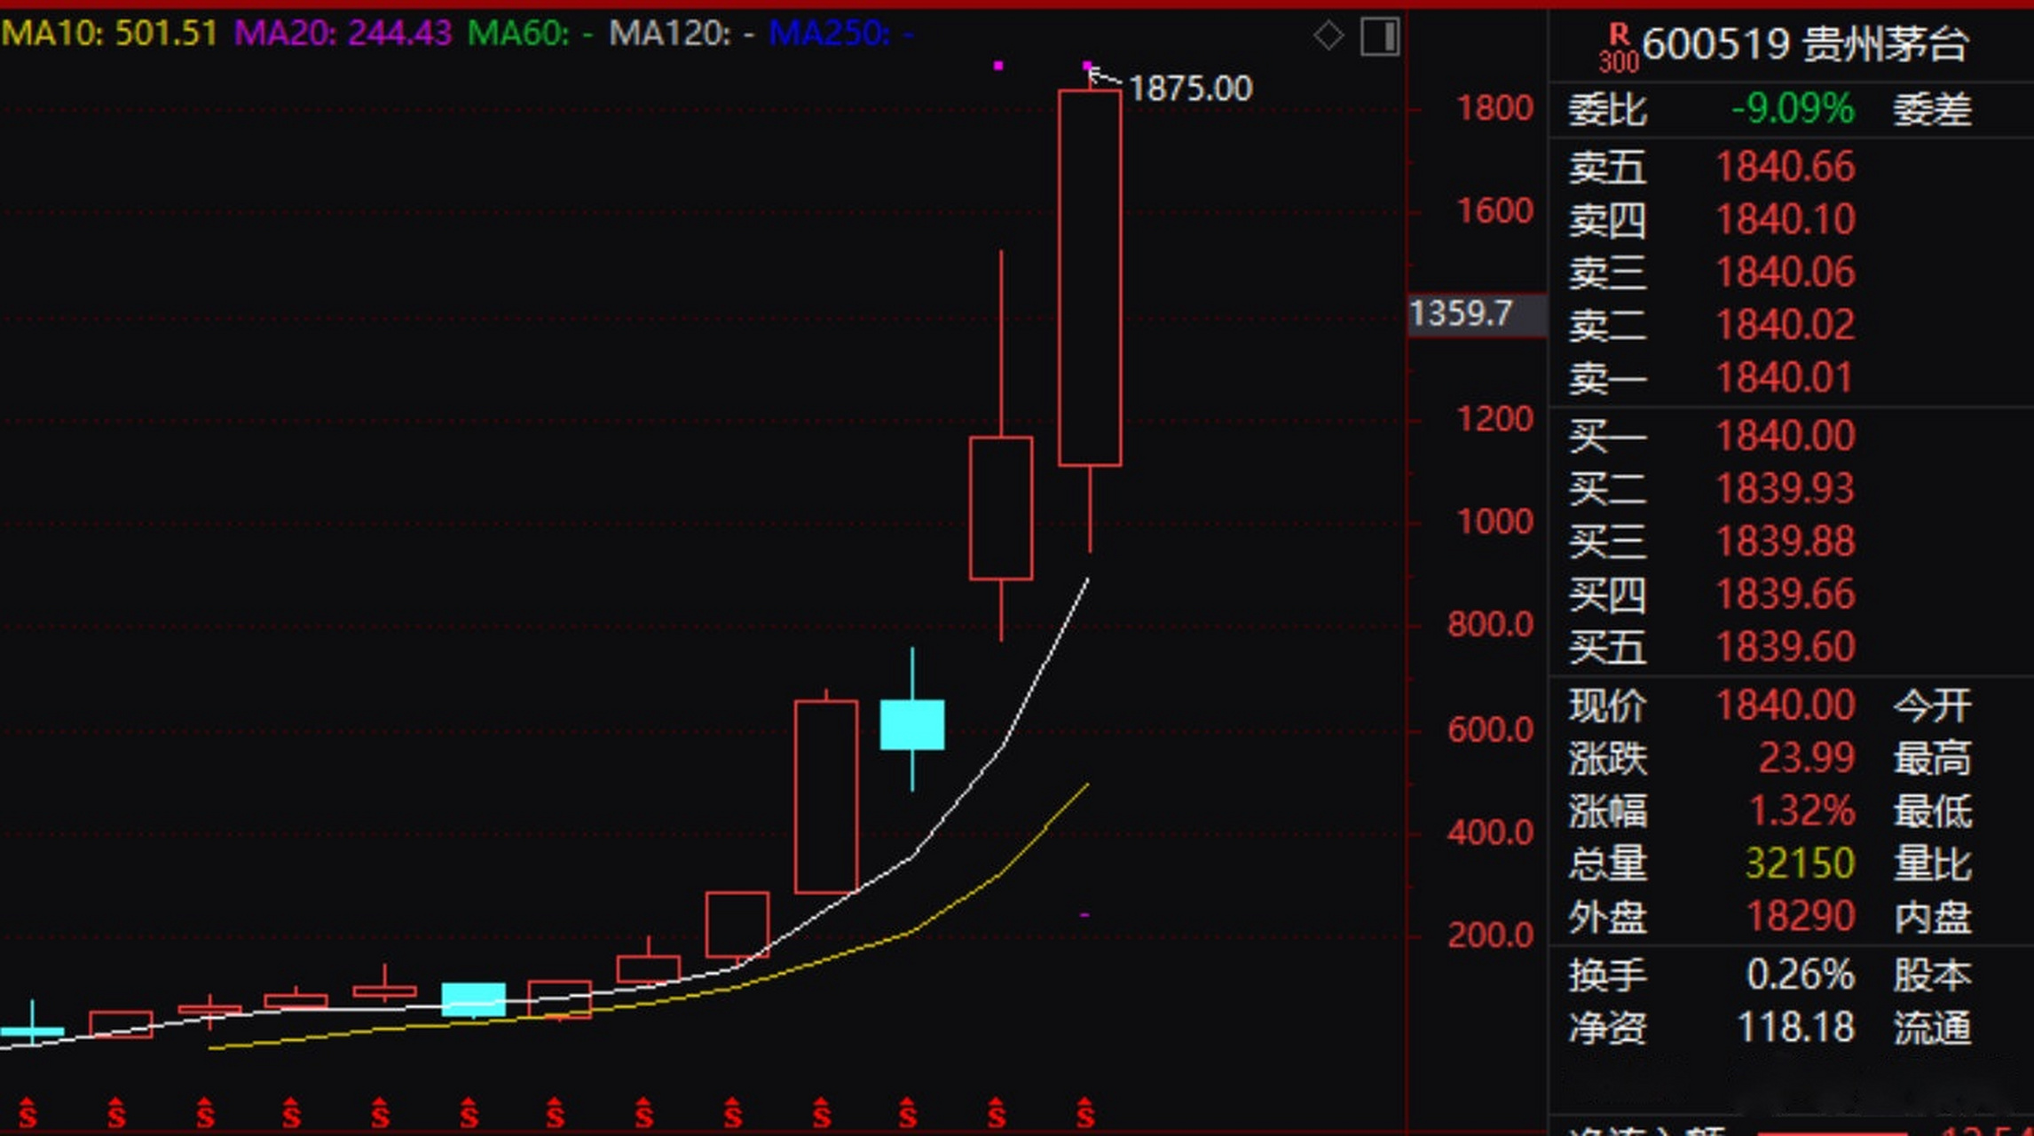Click the 外盘 18290 value
Viewport: 2034px width, 1136px height.
[x=1800, y=917]
